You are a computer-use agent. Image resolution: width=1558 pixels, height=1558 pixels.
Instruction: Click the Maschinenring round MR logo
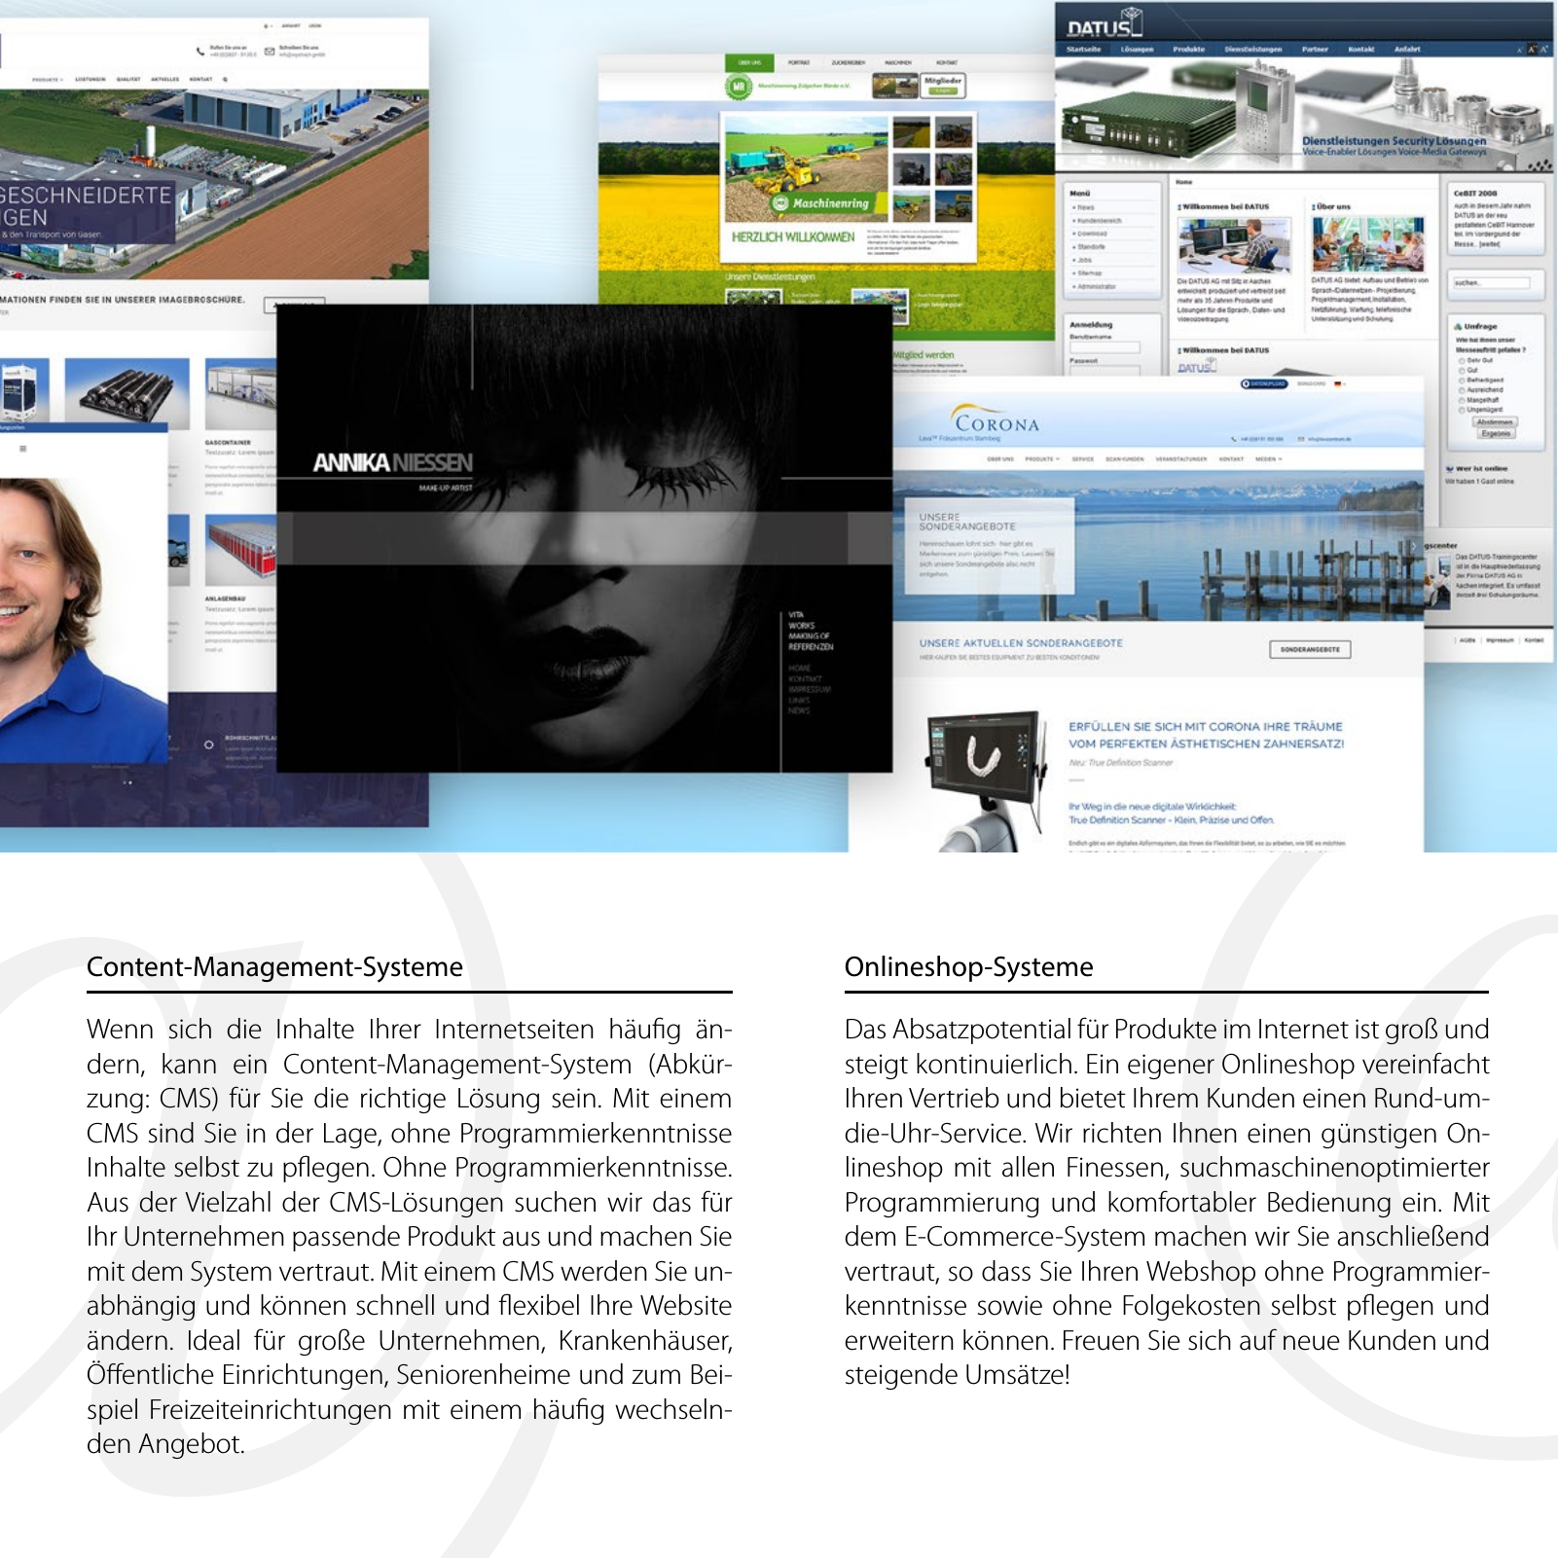pyautogui.click(x=739, y=87)
